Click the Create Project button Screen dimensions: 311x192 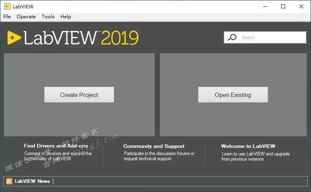[79, 95]
